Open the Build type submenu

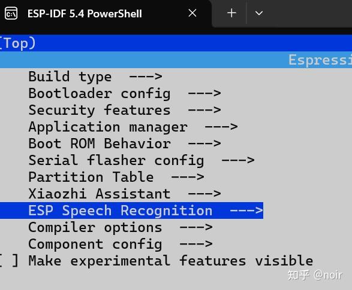[x=95, y=77]
